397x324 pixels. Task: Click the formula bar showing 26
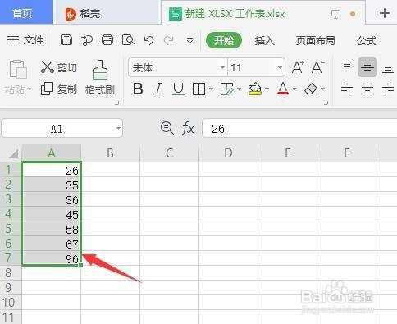click(299, 128)
